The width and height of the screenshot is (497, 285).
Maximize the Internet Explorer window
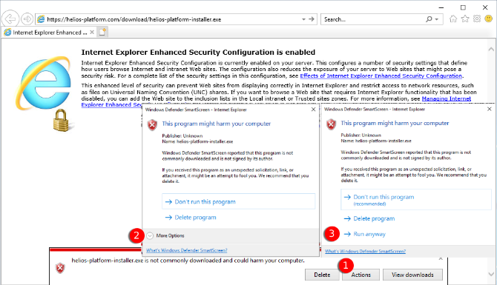click(x=463, y=7)
